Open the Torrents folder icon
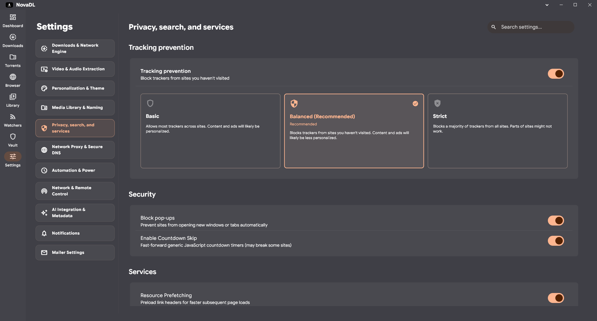The height and width of the screenshot is (321, 597). click(x=13, y=57)
